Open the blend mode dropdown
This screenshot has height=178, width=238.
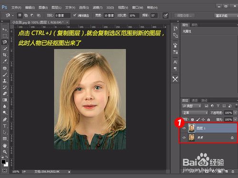195,112
